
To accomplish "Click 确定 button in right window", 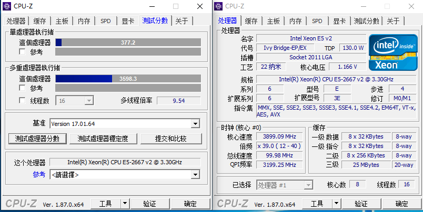I will point(402,204).
